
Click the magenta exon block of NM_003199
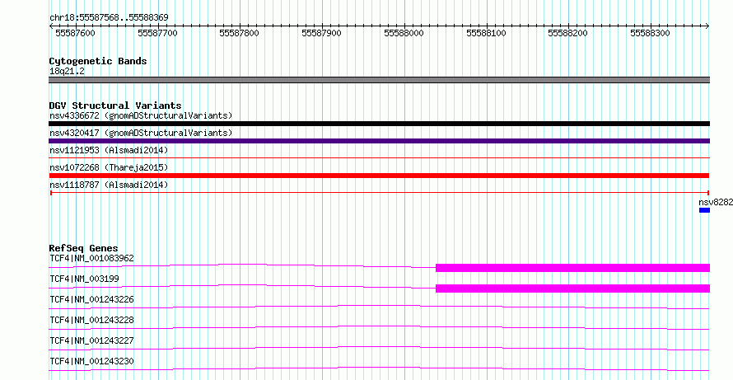coord(572,289)
